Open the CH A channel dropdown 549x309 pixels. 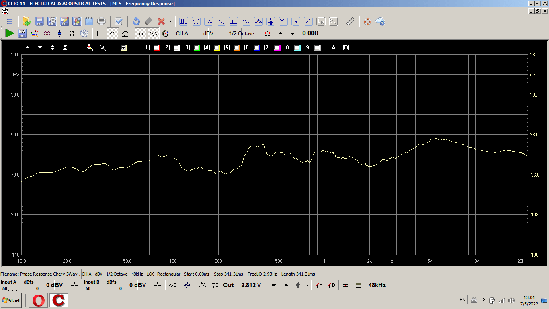pyautogui.click(x=182, y=33)
